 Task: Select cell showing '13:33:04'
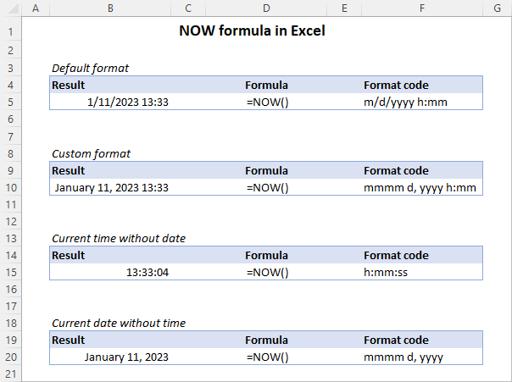[x=110, y=273]
